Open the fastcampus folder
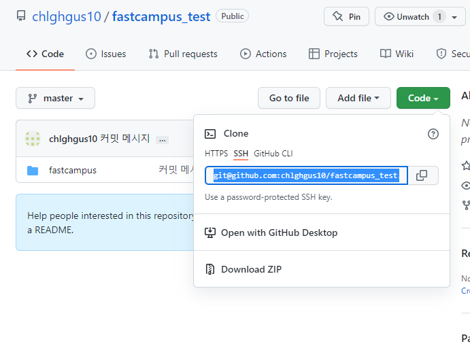 coord(73,170)
